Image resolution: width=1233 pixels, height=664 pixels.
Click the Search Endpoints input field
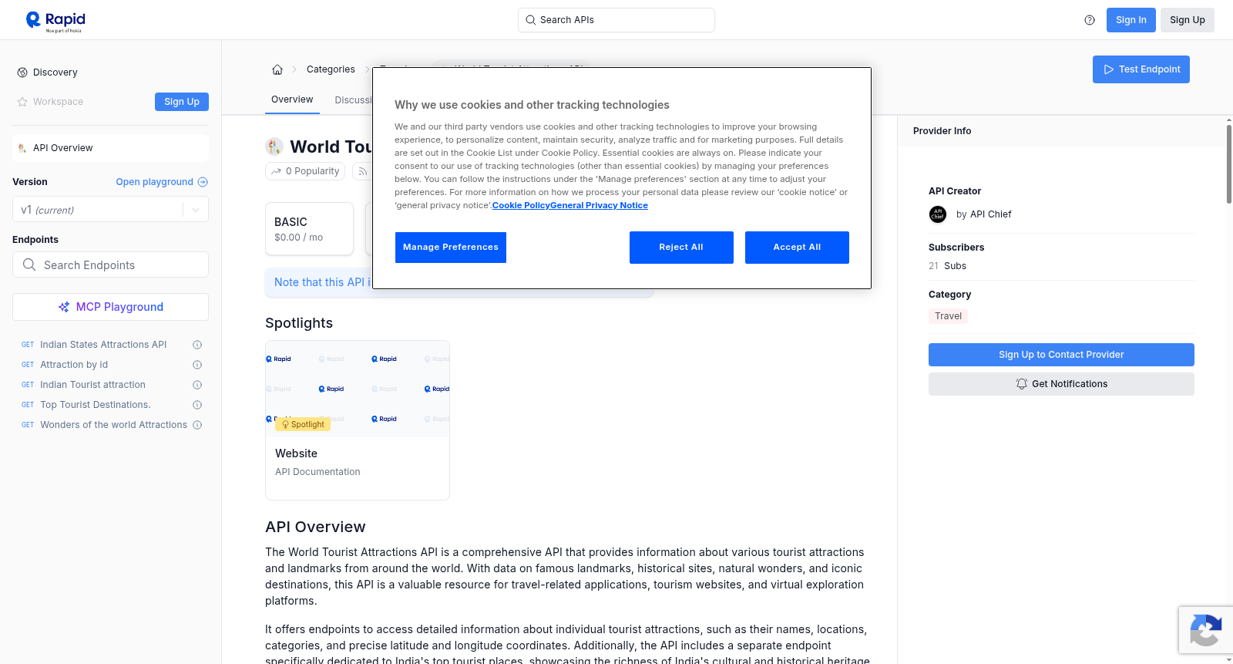tap(110, 265)
